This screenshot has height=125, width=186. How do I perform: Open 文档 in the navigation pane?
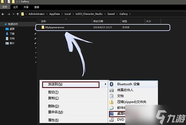12,38
